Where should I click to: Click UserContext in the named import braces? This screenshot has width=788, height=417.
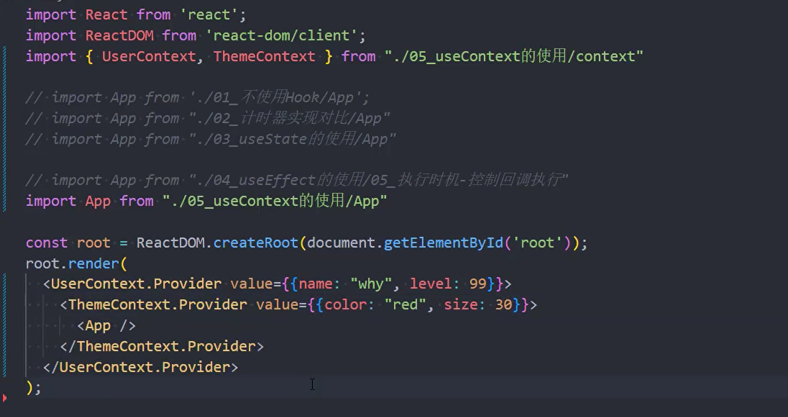click(149, 56)
